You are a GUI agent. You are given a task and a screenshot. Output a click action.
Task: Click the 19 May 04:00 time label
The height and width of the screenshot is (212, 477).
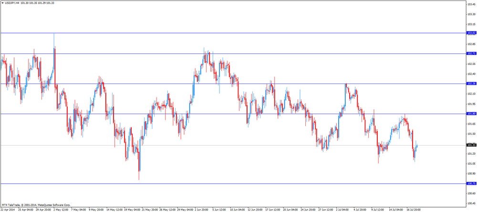click(x=132, y=210)
